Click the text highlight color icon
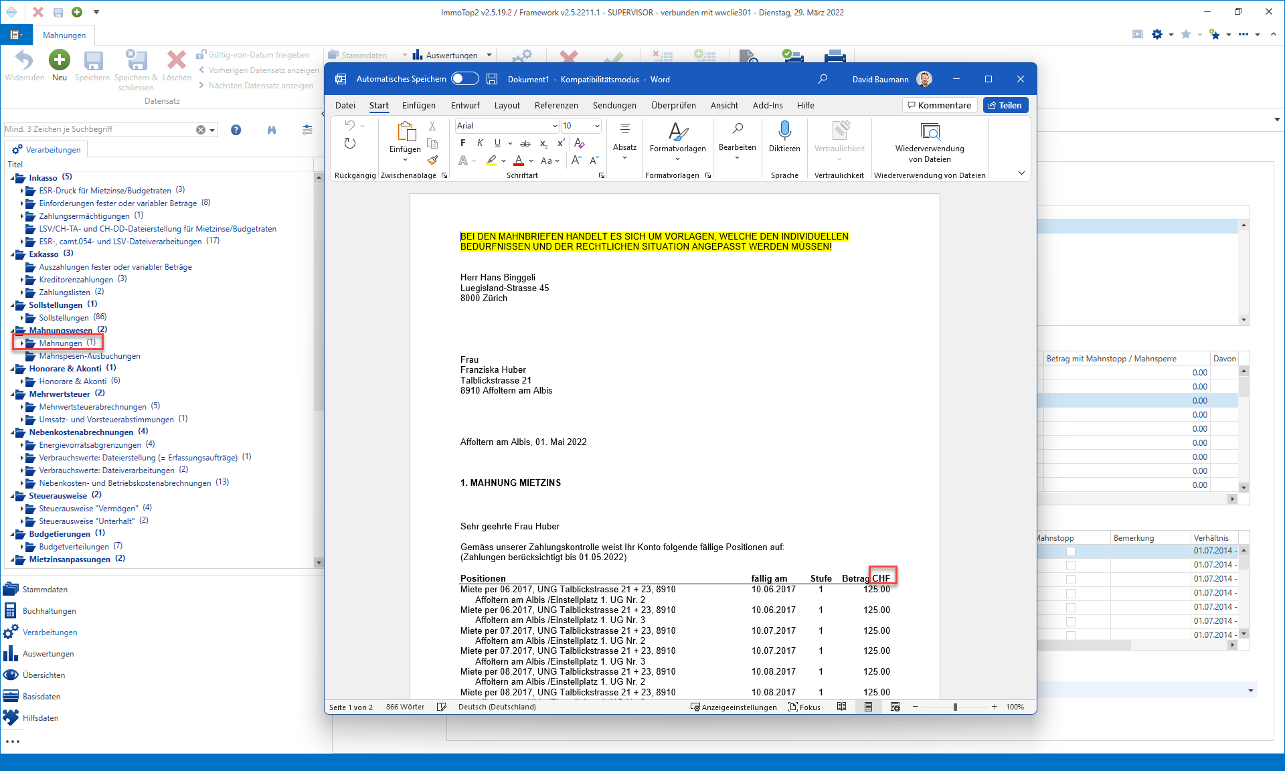The image size is (1285, 771). (x=491, y=161)
